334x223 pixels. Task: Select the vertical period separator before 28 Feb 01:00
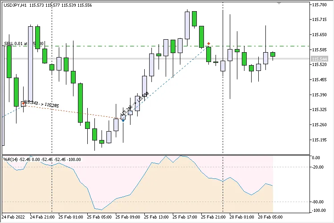(x=223, y=111)
